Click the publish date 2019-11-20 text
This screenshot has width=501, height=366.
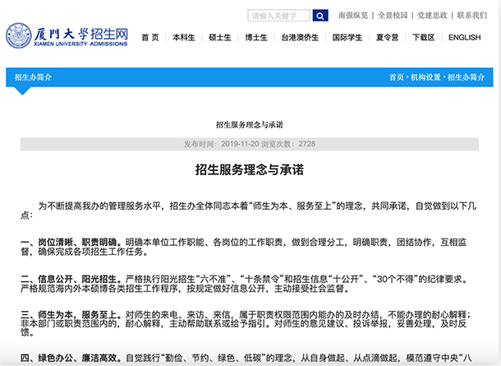240,144
